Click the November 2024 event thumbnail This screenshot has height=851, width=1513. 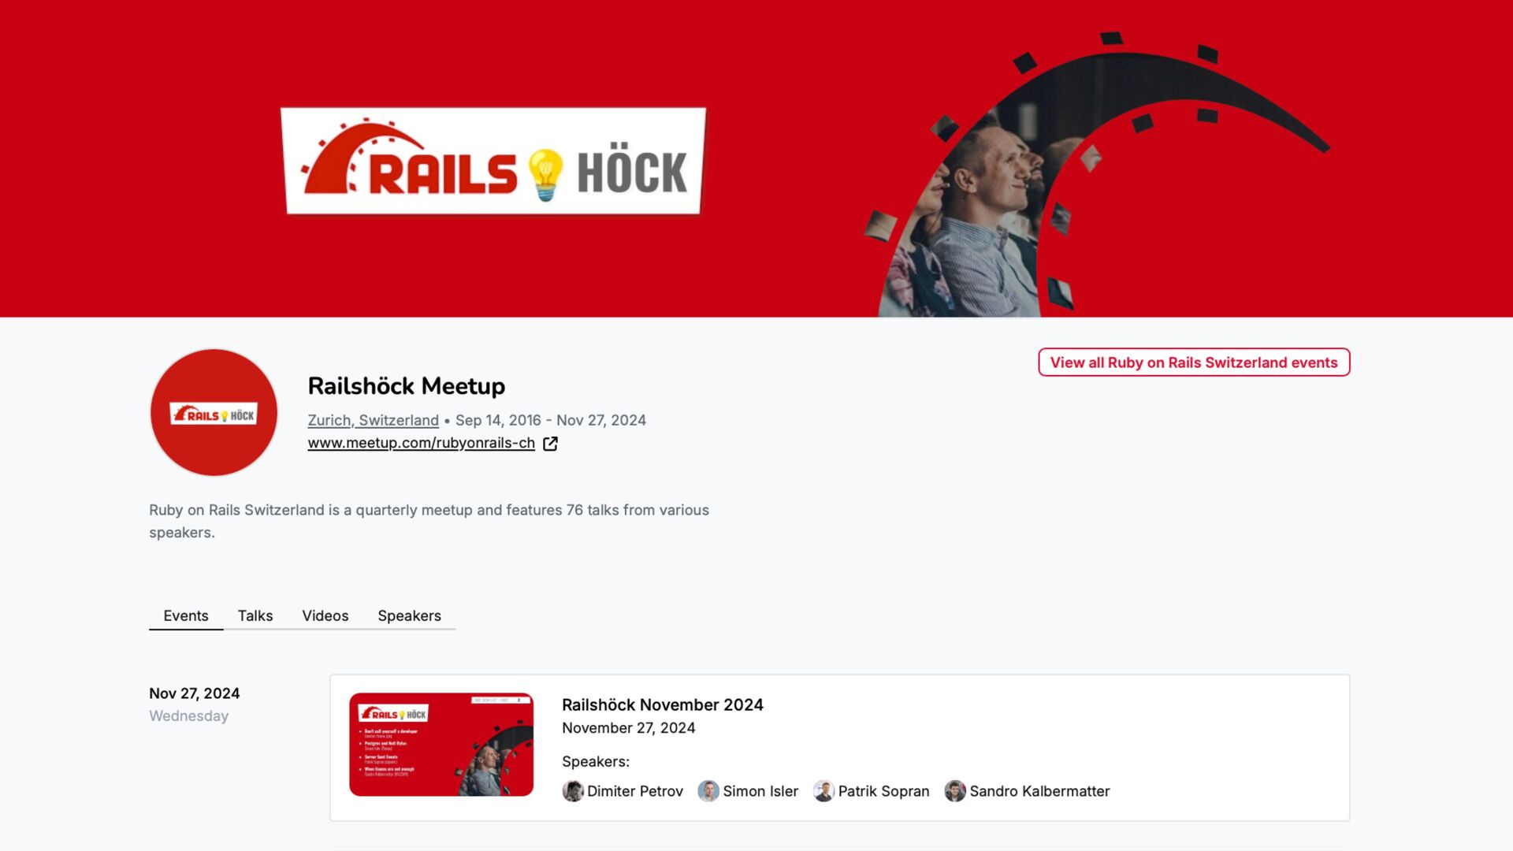(441, 745)
